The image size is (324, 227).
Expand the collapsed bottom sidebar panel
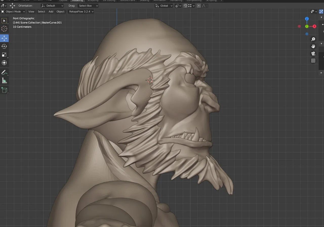[x=321, y=73]
